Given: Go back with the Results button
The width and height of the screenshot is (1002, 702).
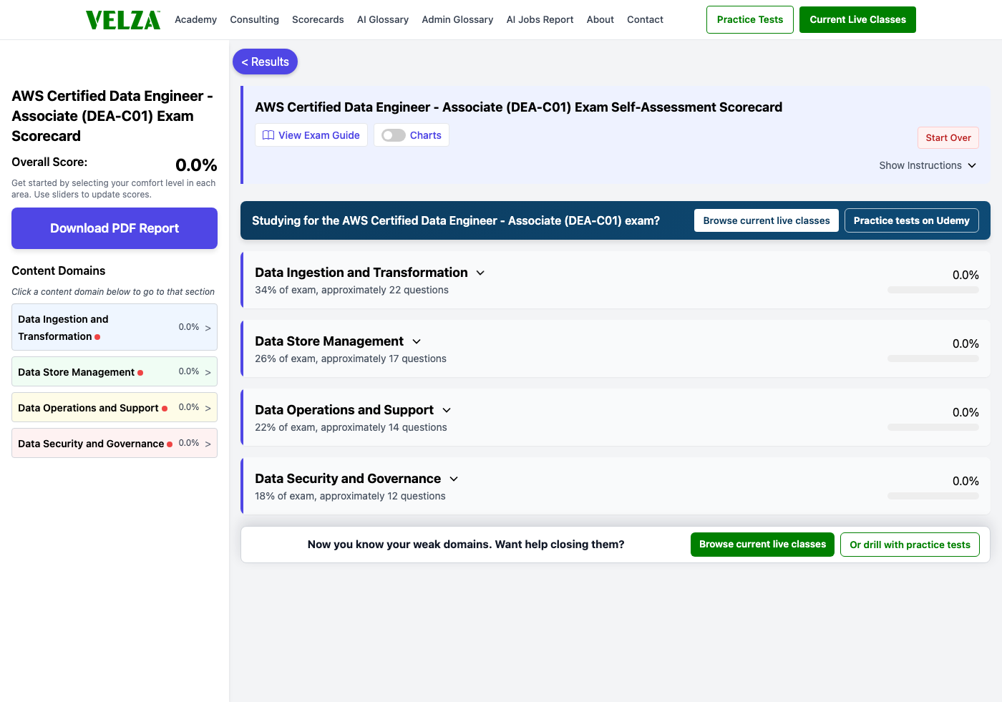Looking at the screenshot, I should coord(265,62).
